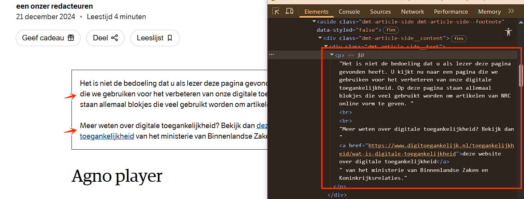Screen dimensions: 524x199
Task: Toggle the device toolbar icon
Action: pyautogui.click(x=289, y=11)
